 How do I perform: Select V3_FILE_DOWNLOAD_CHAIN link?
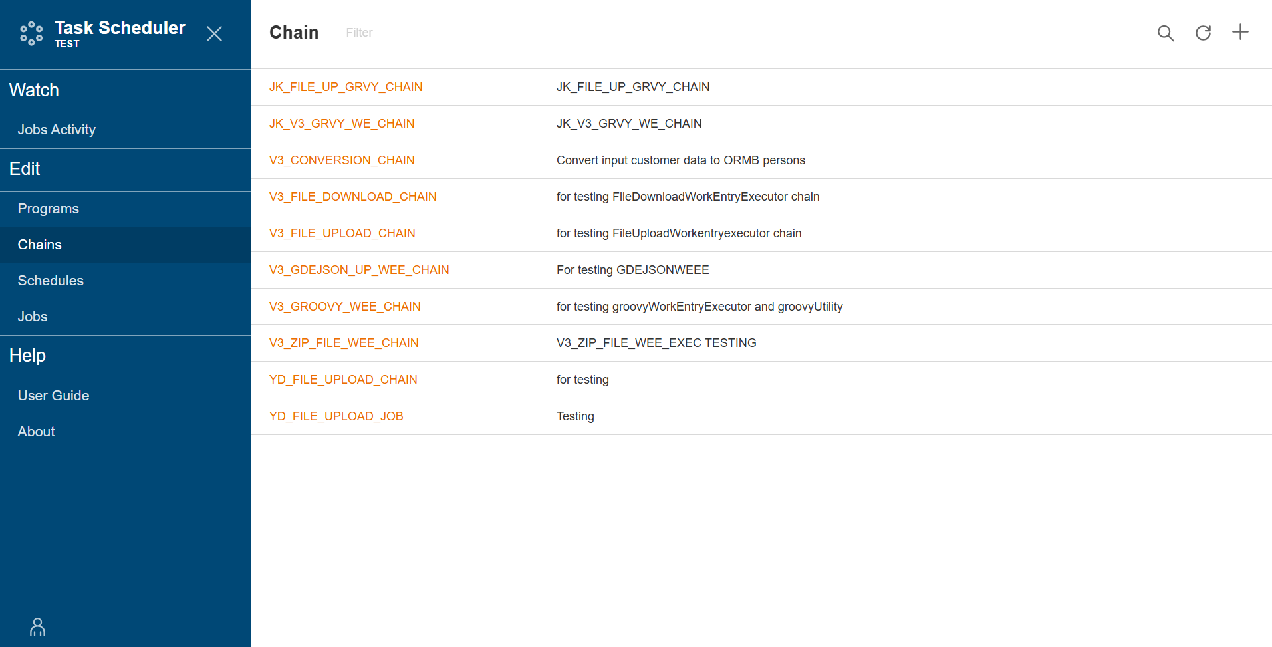(x=352, y=197)
